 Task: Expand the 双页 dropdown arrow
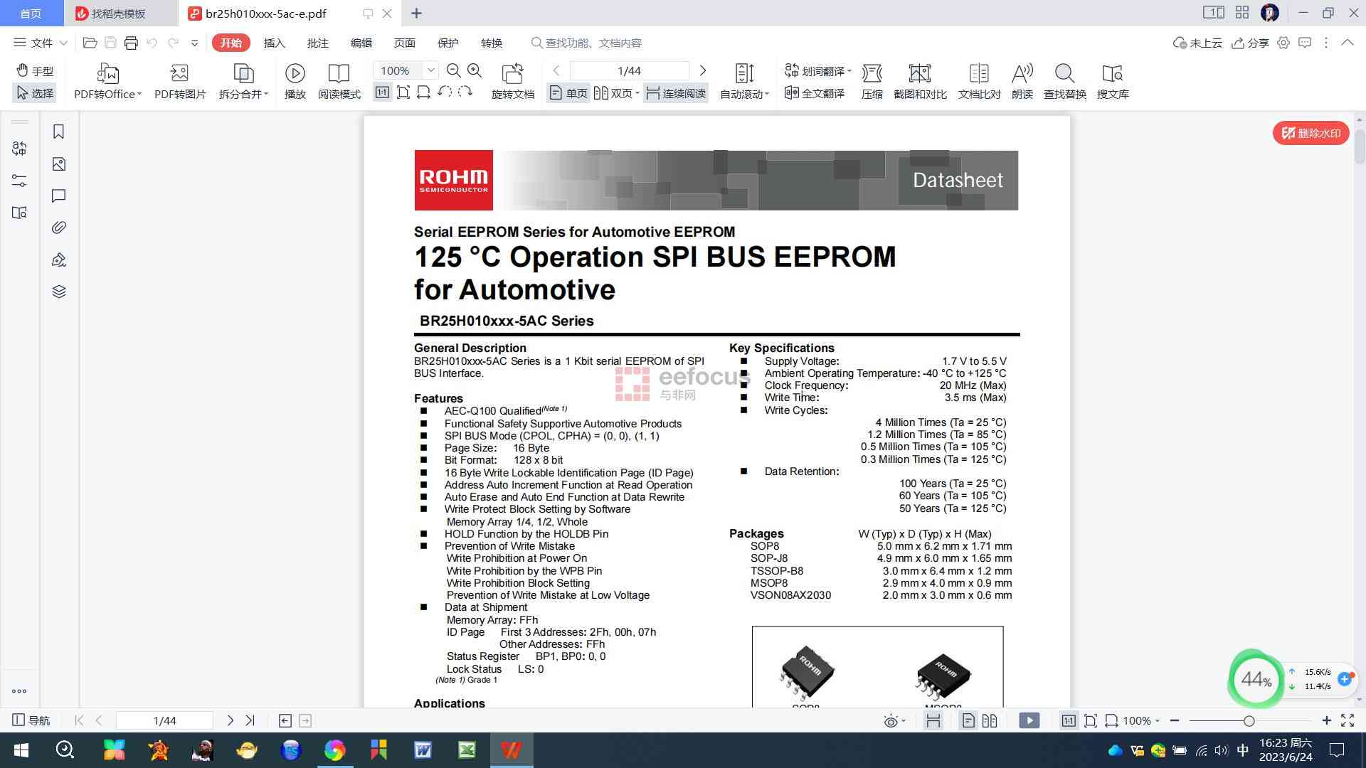[637, 93]
